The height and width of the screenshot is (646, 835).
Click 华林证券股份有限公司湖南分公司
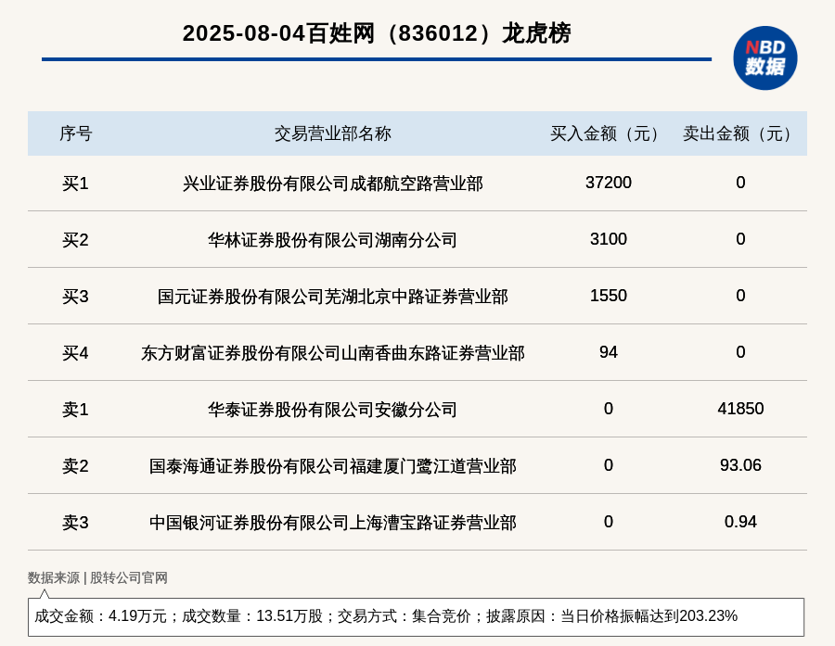click(333, 240)
